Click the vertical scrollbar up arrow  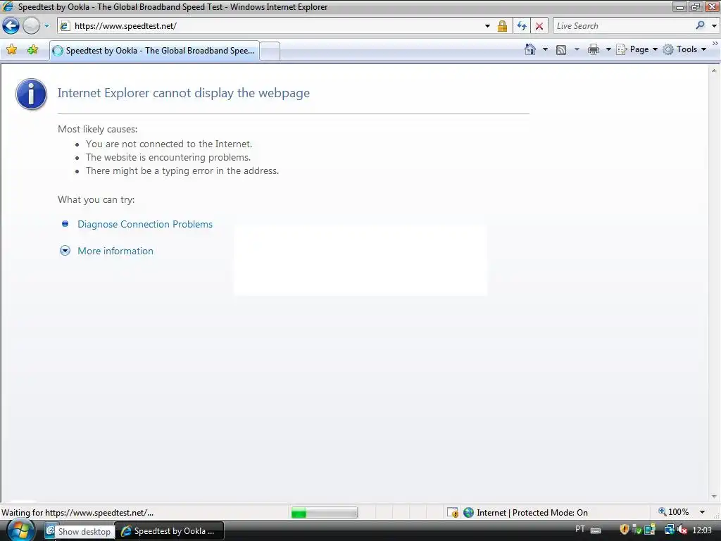click(714, 70)
